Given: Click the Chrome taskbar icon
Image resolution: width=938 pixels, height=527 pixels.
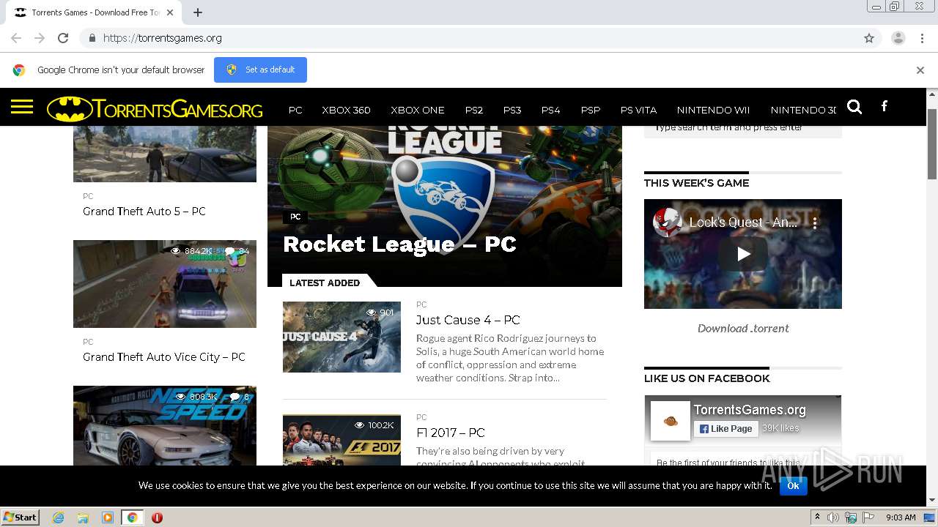Looking at the screenshot, I should [x=132, y=517].
